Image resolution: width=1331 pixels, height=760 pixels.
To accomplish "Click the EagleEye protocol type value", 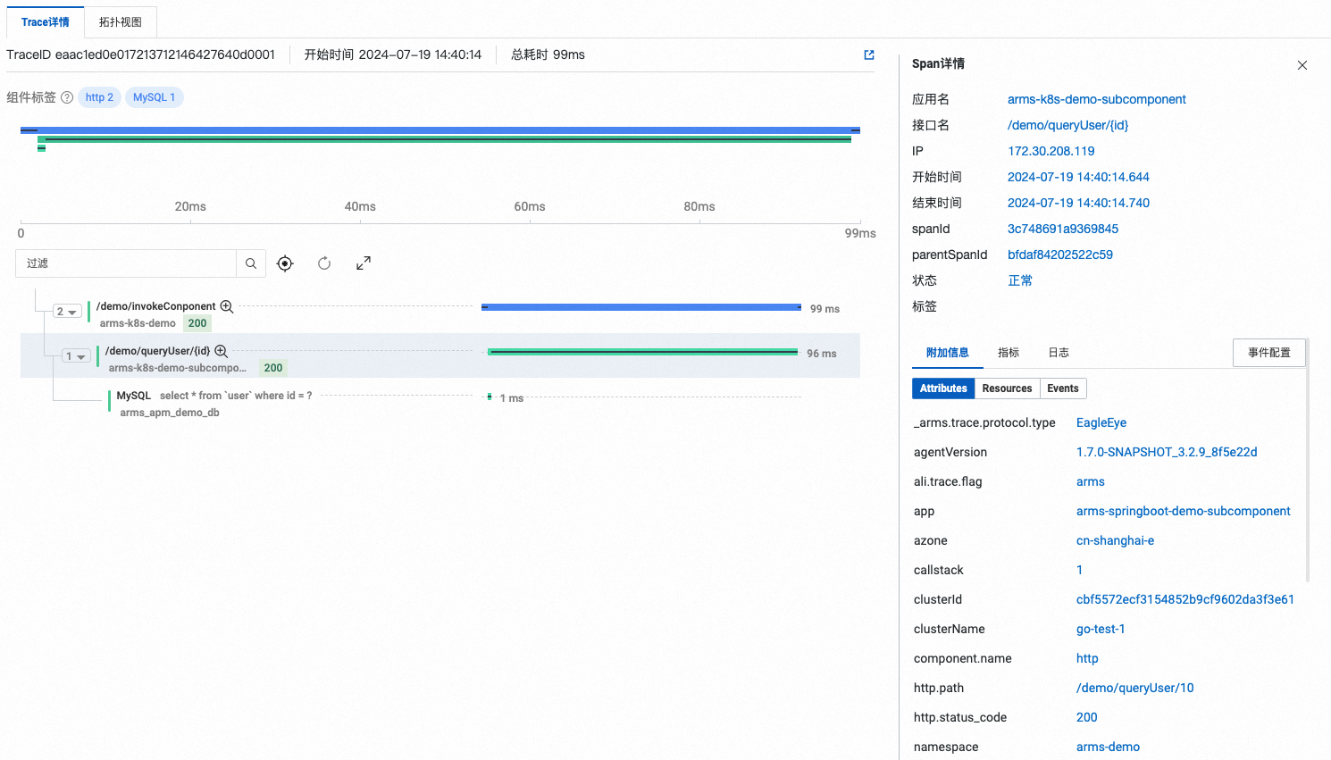I will coord(1101,422).
